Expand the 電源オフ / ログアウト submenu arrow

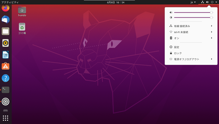tap(212, 59)
